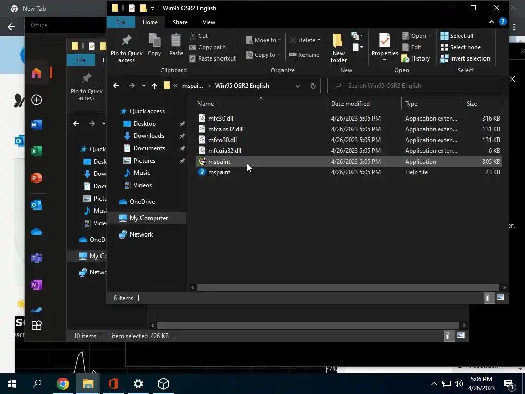Open Easy access dropdown in New group
The image size is (525, 394).
(357, 47)
